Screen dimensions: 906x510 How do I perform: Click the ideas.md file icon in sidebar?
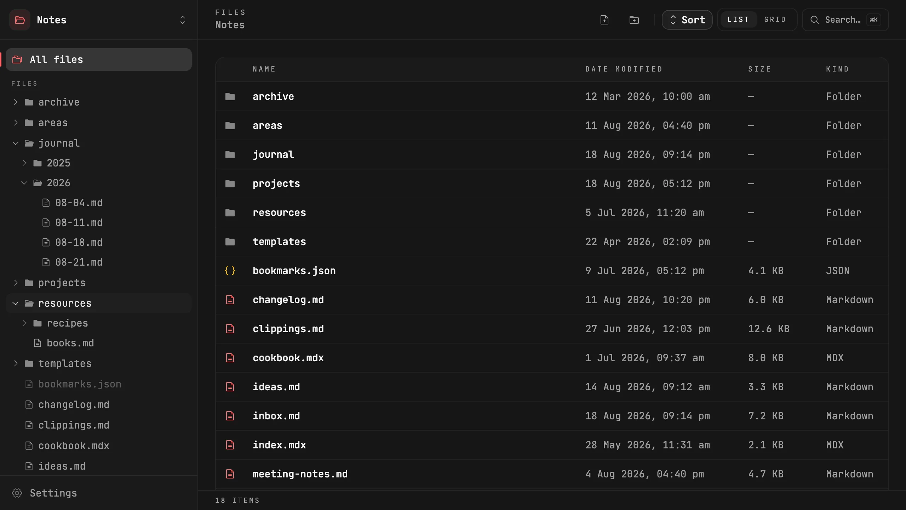(29, 466)
